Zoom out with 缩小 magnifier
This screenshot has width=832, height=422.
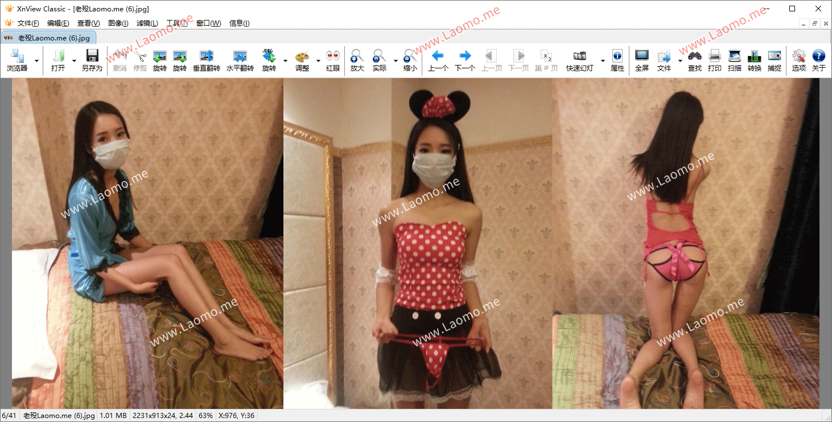pyautogui.click(x=410, y=60)
